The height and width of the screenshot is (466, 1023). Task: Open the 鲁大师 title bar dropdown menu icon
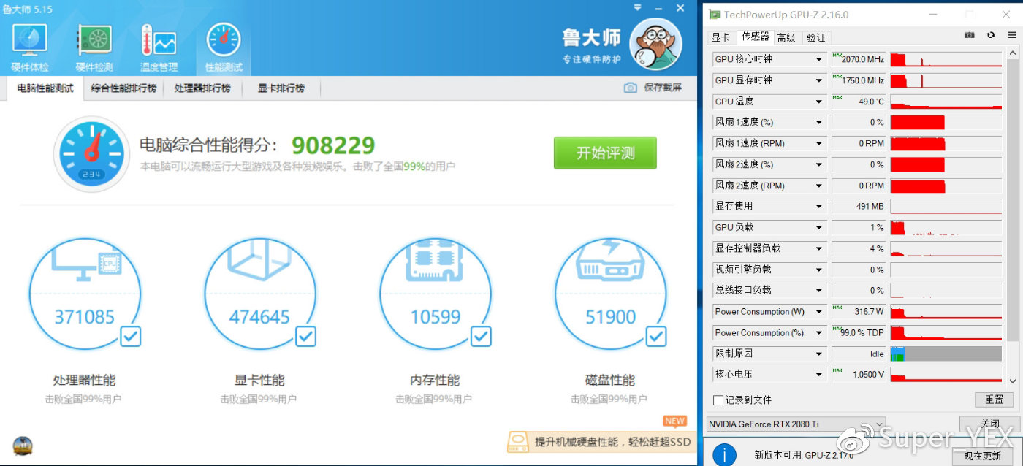pyautogui.click(x=638, y=8)
